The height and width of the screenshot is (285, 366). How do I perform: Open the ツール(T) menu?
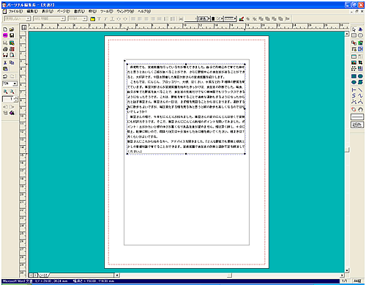[107, 12]
